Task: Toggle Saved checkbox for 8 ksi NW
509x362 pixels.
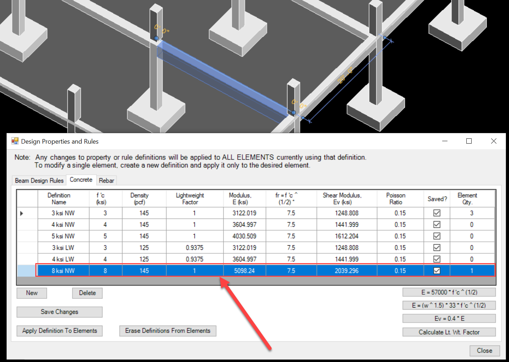Action: pyautogui.click(x=437, y=271)
